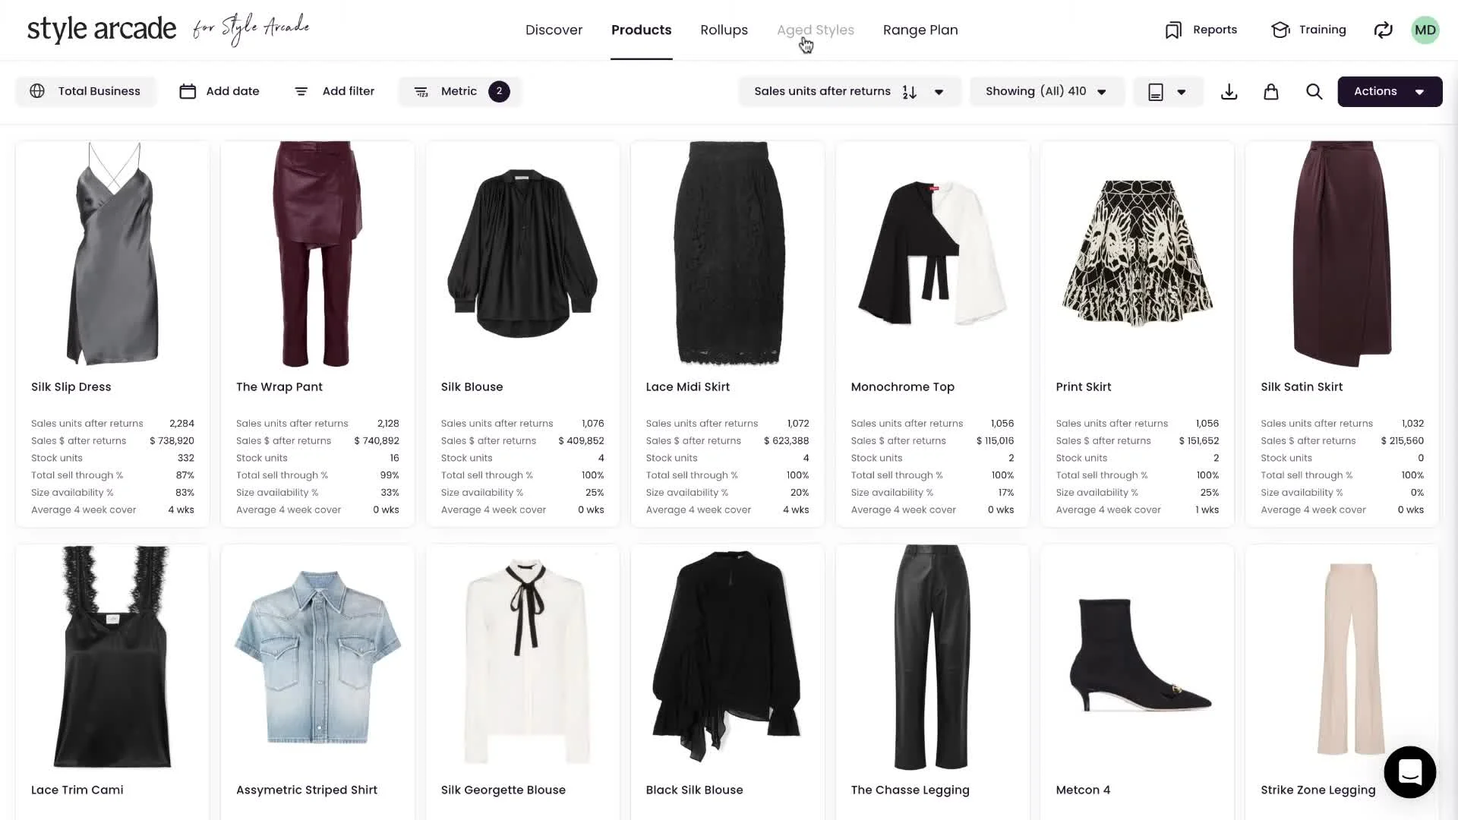Screen dimensions: 1458x820
Task: Click the refresh sync arrows icon
Action: click(x=1383, y=30)
